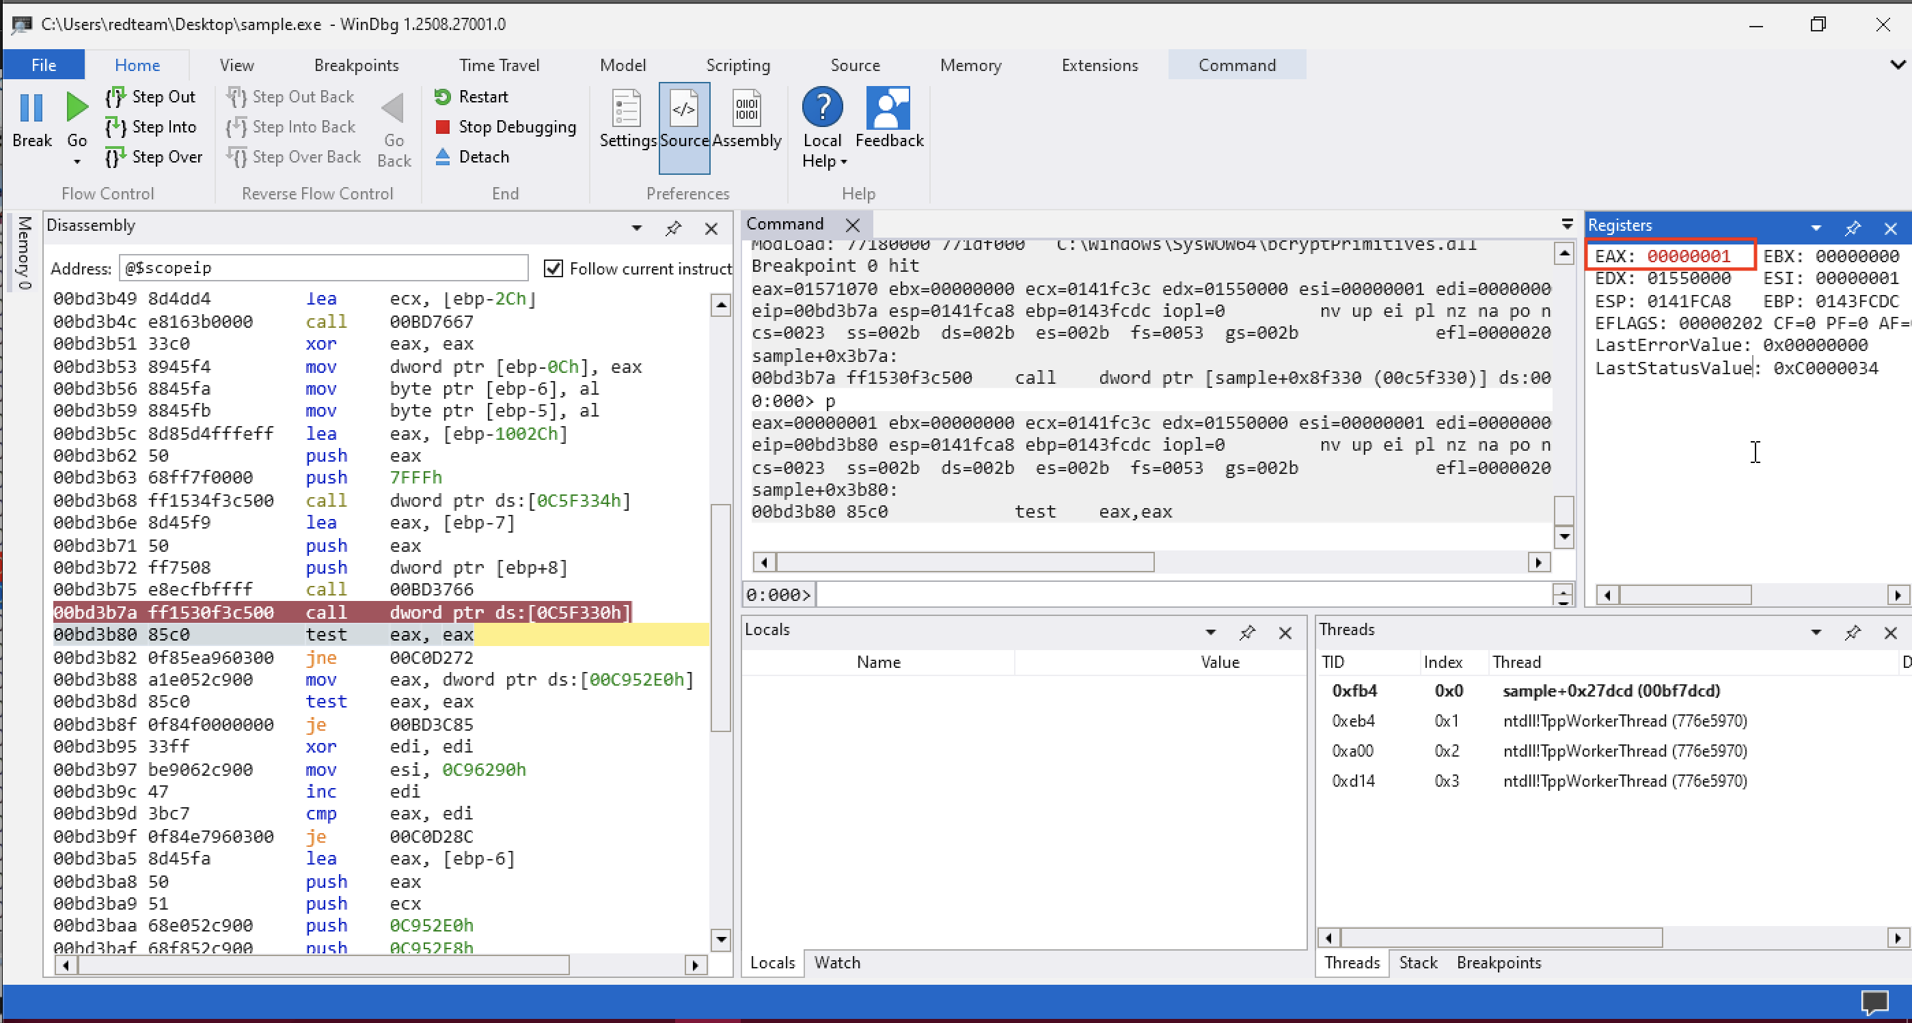Uncheck Follow current instruction checkbox

(x=553, y=268)
